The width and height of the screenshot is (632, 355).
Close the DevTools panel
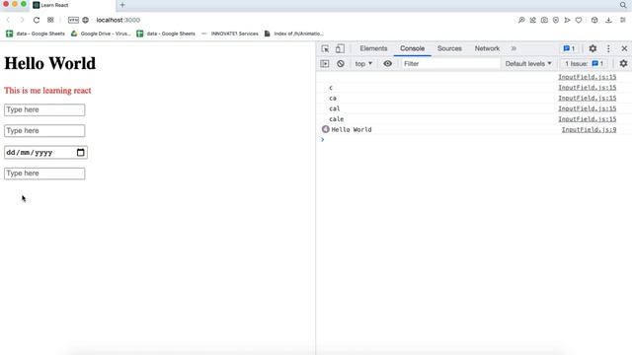624,48
